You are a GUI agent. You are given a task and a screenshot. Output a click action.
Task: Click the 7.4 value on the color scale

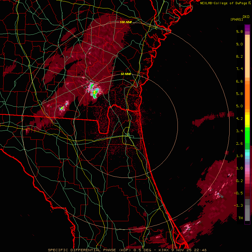point(239,69)
